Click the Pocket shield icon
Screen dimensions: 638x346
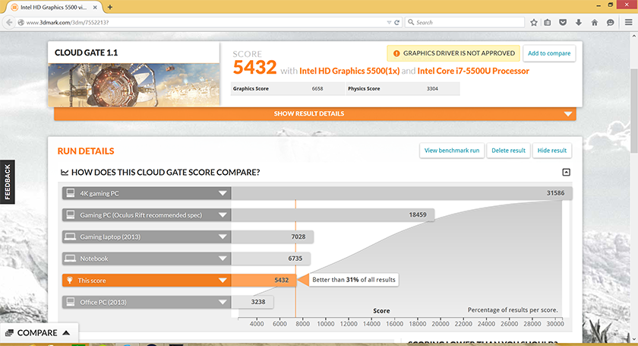tap(563, 22)
